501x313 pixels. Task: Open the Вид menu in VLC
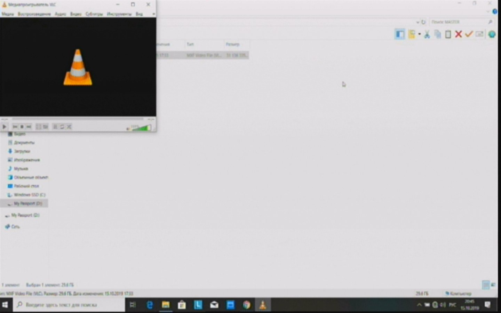click(x=139, y=14)
